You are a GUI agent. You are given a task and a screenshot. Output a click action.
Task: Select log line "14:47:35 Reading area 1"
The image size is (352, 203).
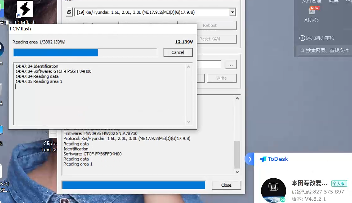point(39,81)
